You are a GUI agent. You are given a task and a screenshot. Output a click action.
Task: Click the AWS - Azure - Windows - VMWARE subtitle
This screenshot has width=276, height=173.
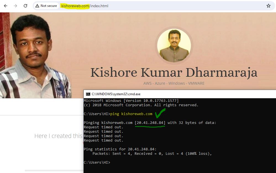point(174,83)
